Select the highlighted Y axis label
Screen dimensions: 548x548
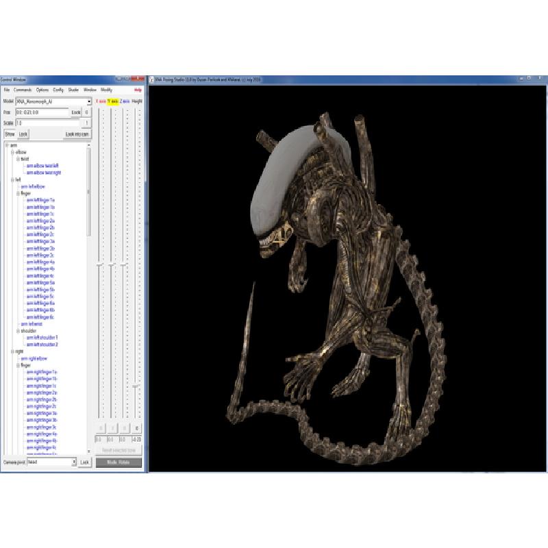coord(113,101)
